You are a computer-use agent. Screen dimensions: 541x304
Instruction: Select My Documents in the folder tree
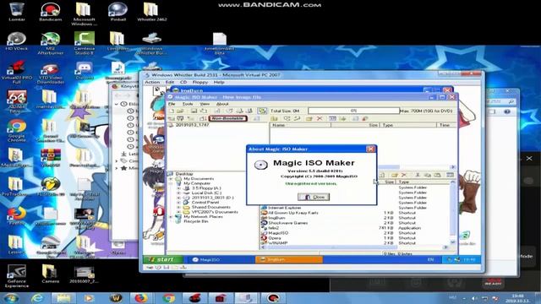click(199, 178)
